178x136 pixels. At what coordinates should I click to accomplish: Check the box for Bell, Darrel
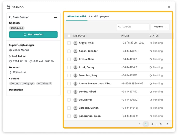tap(69, 100)
